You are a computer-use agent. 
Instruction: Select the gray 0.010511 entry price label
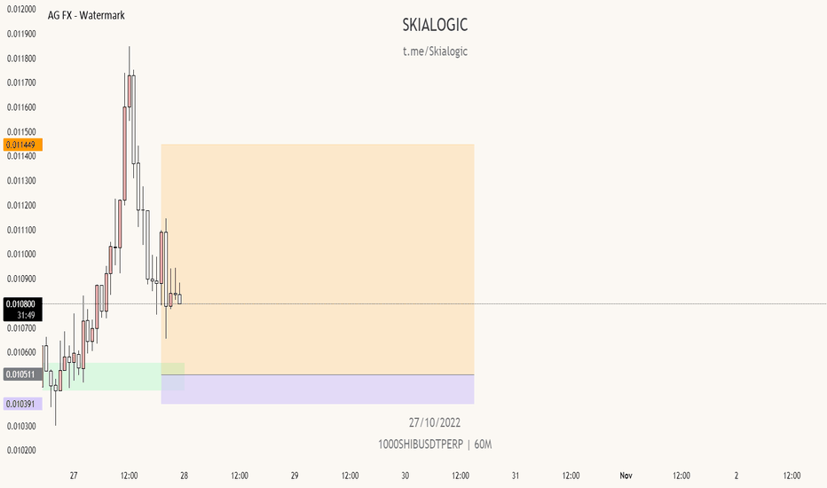22,374
